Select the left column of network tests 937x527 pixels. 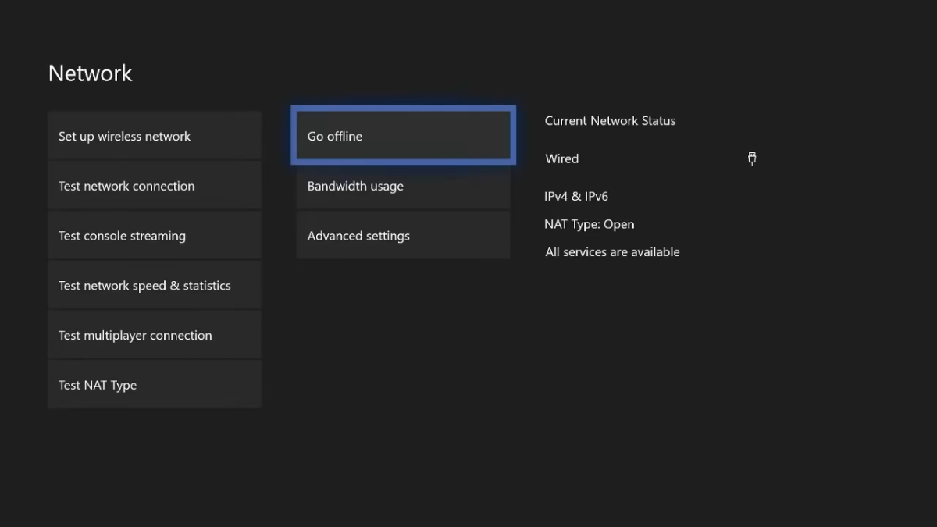(x=154, y=258)
